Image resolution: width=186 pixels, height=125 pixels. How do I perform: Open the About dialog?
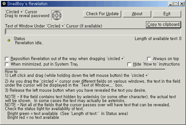[137, 14]
